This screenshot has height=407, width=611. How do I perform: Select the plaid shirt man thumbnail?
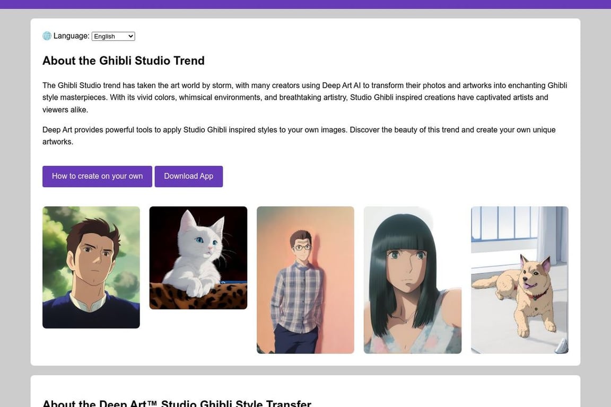[x=305, y=280]
